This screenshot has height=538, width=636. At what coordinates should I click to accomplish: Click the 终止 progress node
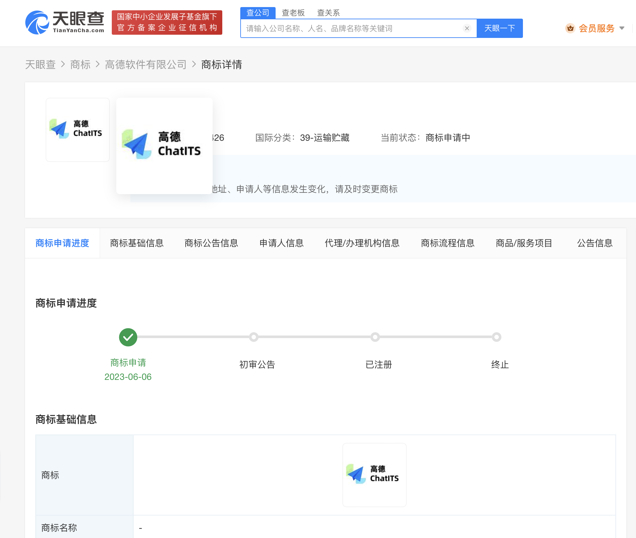[x=497, y=337]
